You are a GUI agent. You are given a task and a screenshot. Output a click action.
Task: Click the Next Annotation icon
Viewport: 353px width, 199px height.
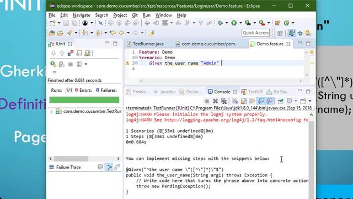coord(84,33)
